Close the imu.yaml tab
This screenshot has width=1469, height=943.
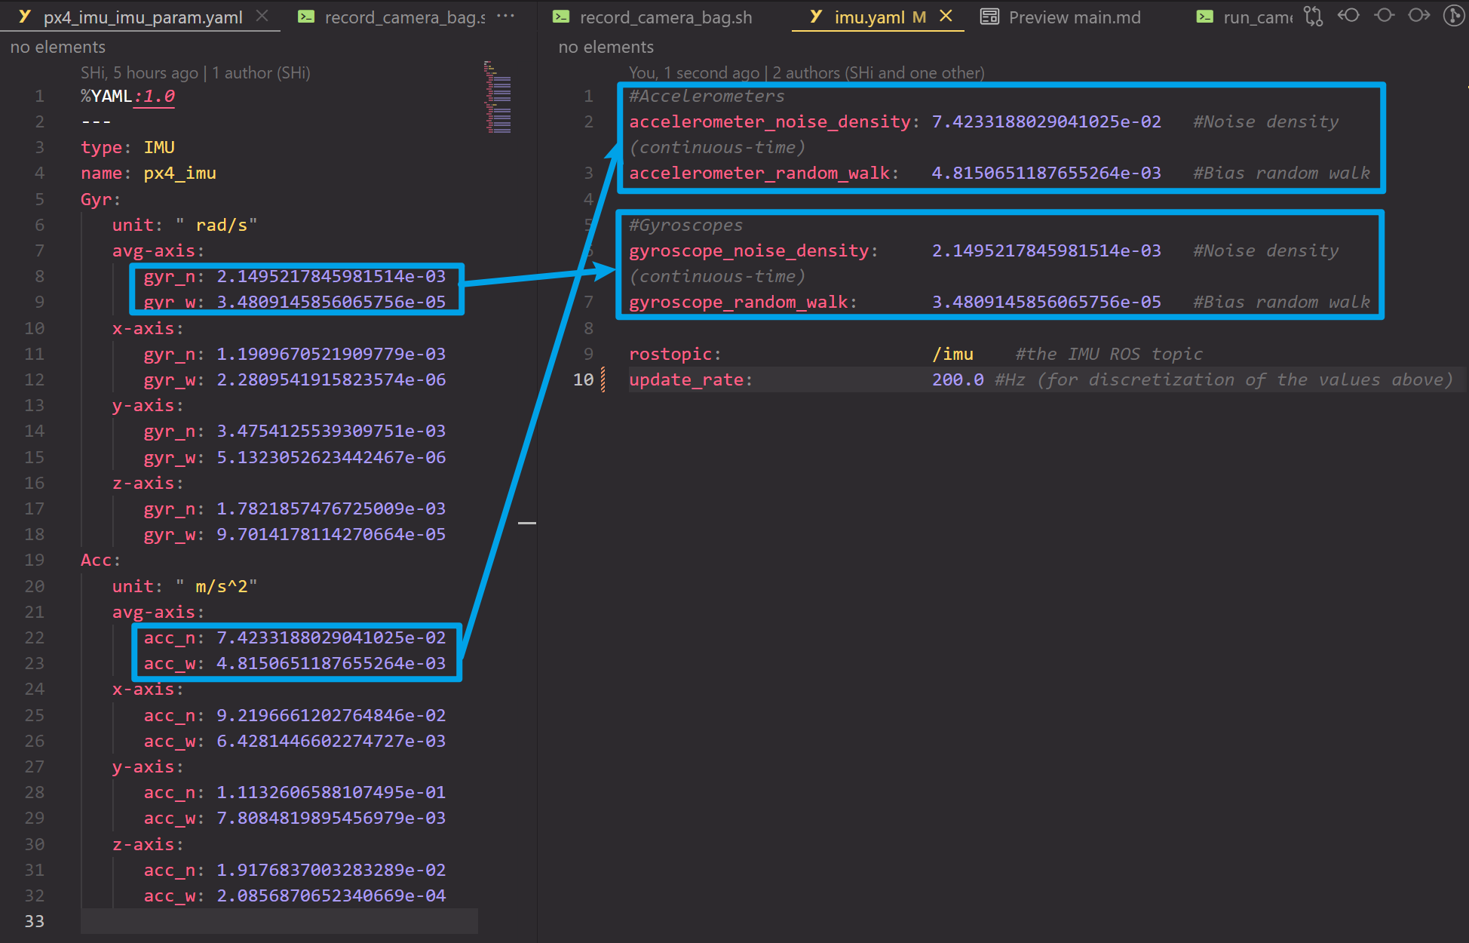[946, 16]
